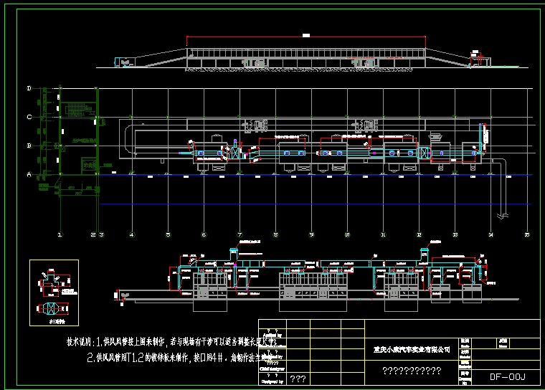Image resolution: width=545 pixels, height=390 pixels.
Task: Click column grid number 4
Action: pos(132,234)
